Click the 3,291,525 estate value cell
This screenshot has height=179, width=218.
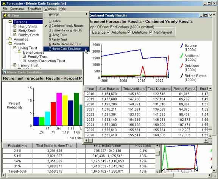tap(54, 151)
